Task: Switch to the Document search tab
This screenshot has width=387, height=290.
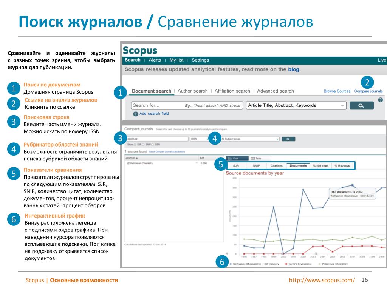Action: [151, 91]
